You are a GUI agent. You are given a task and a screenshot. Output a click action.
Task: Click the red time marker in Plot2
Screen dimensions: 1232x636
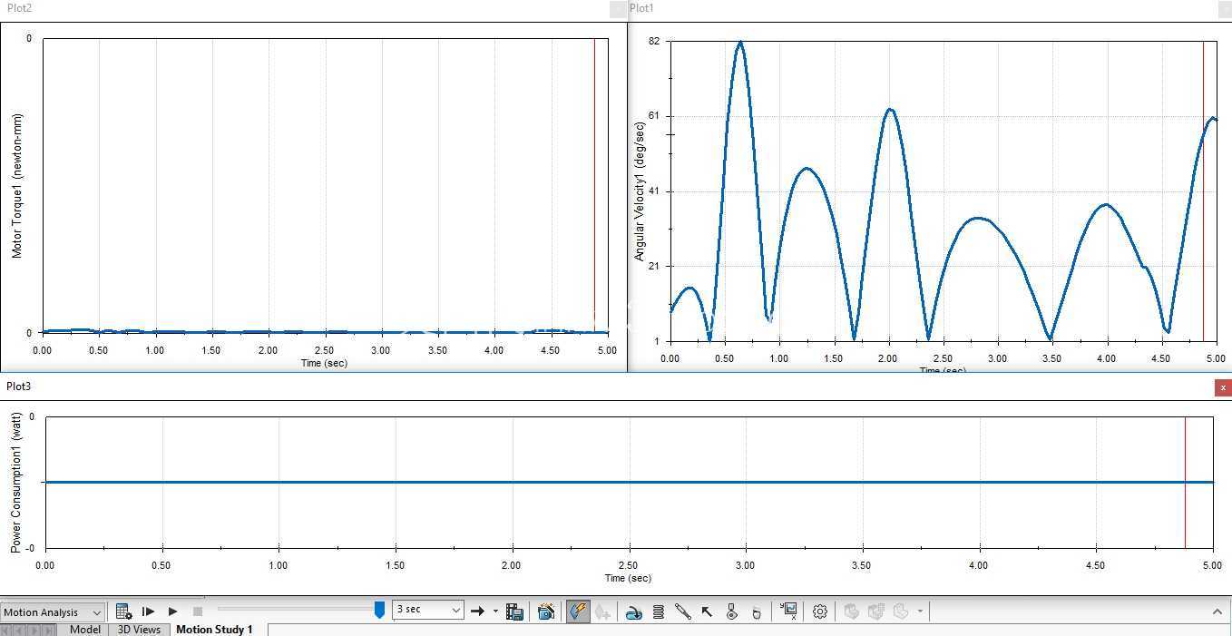coord(594,185)
